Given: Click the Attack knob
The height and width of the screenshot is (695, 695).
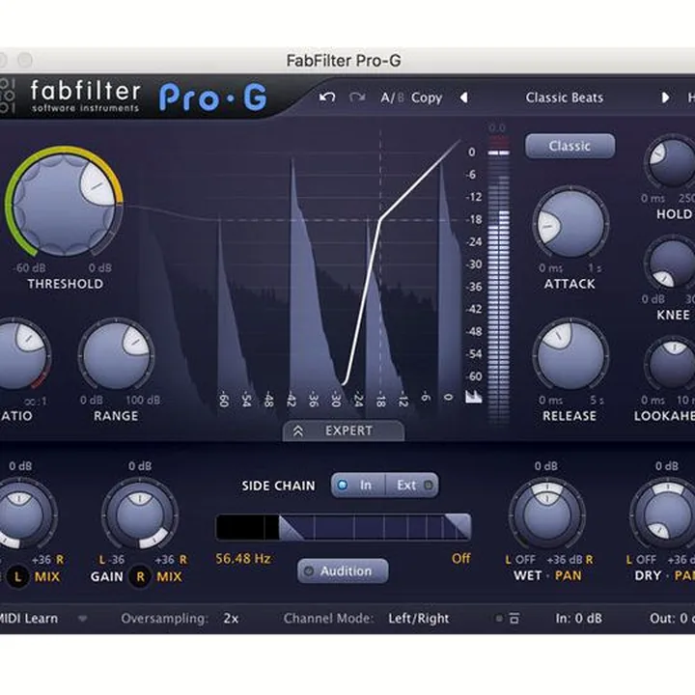Looking at the screenshot, I should tap(570, 224).
